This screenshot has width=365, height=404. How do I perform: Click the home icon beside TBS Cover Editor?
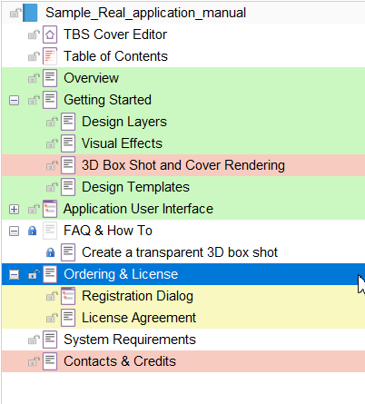pyautogui.click(x=50, y=34)
